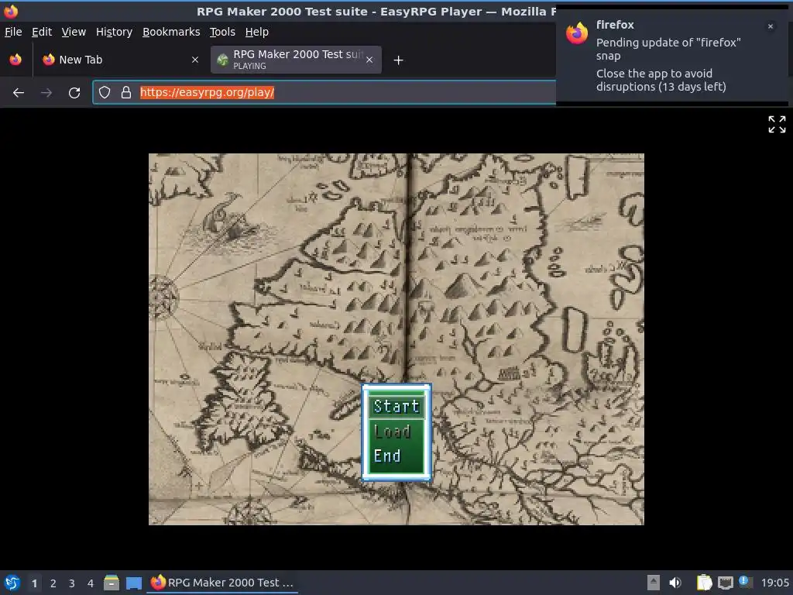
Task: View site security padlock info
Action: 126,92
